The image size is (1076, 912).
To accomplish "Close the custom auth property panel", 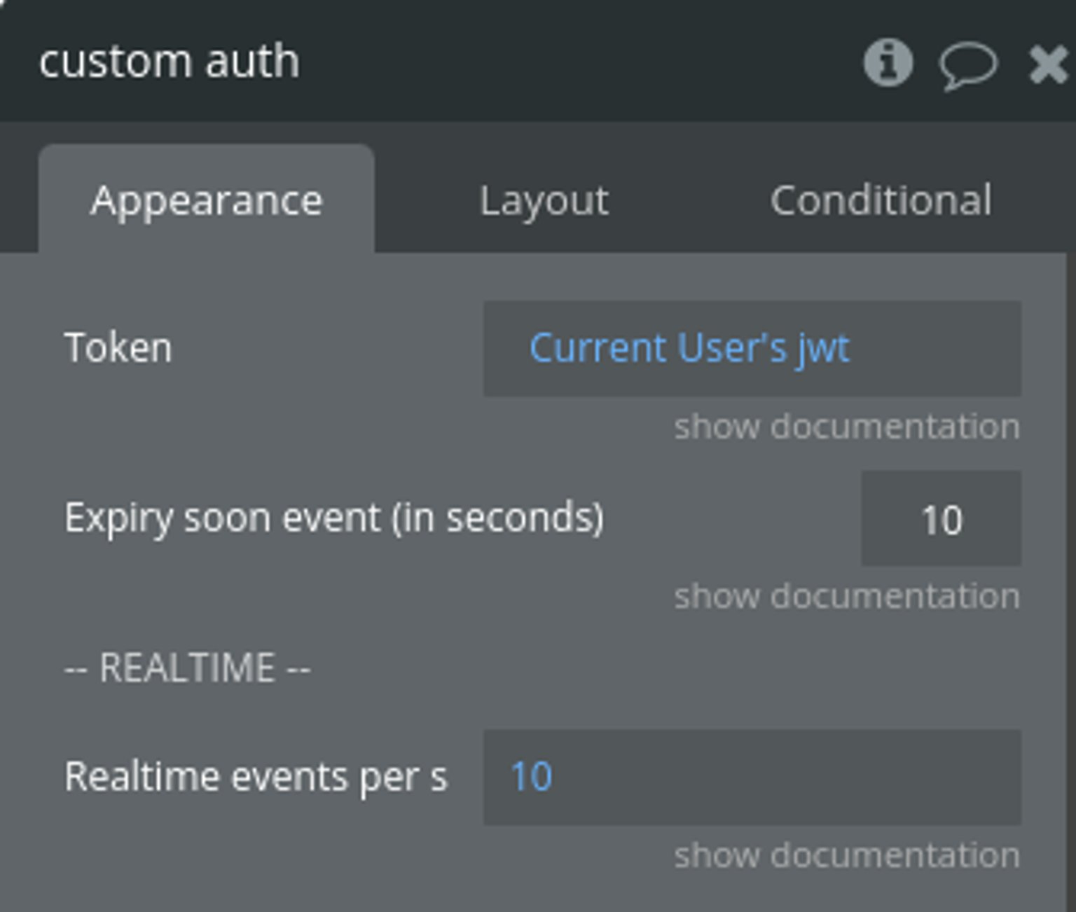I will coord(1048,64).
